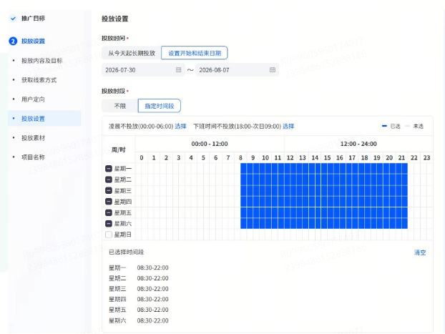Click 星期三 08:30-22:00 summary row
Screen dimensions: 445x334
pyautogui.click(x=139, y=289)
